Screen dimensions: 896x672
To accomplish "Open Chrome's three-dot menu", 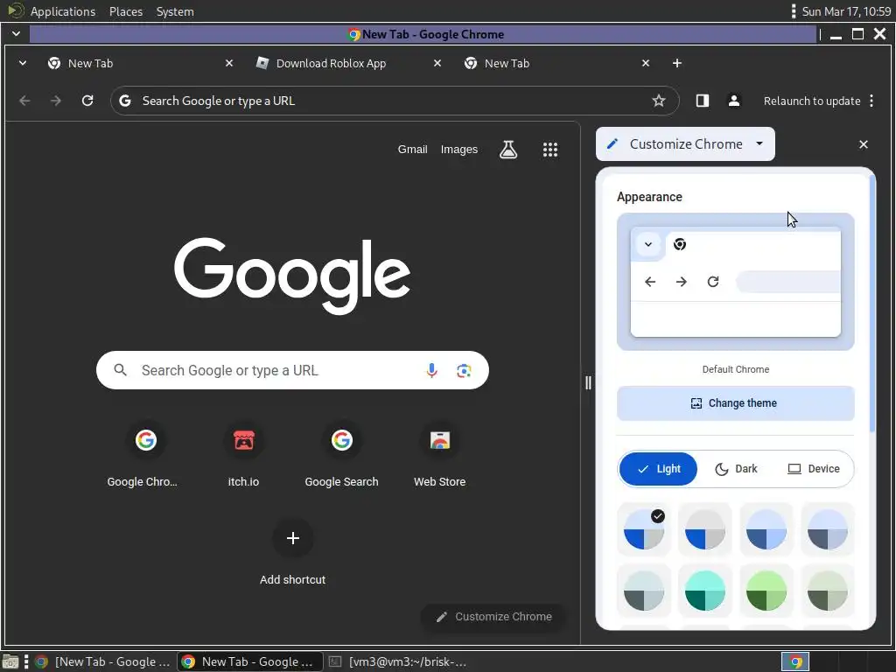I will 871,101.
